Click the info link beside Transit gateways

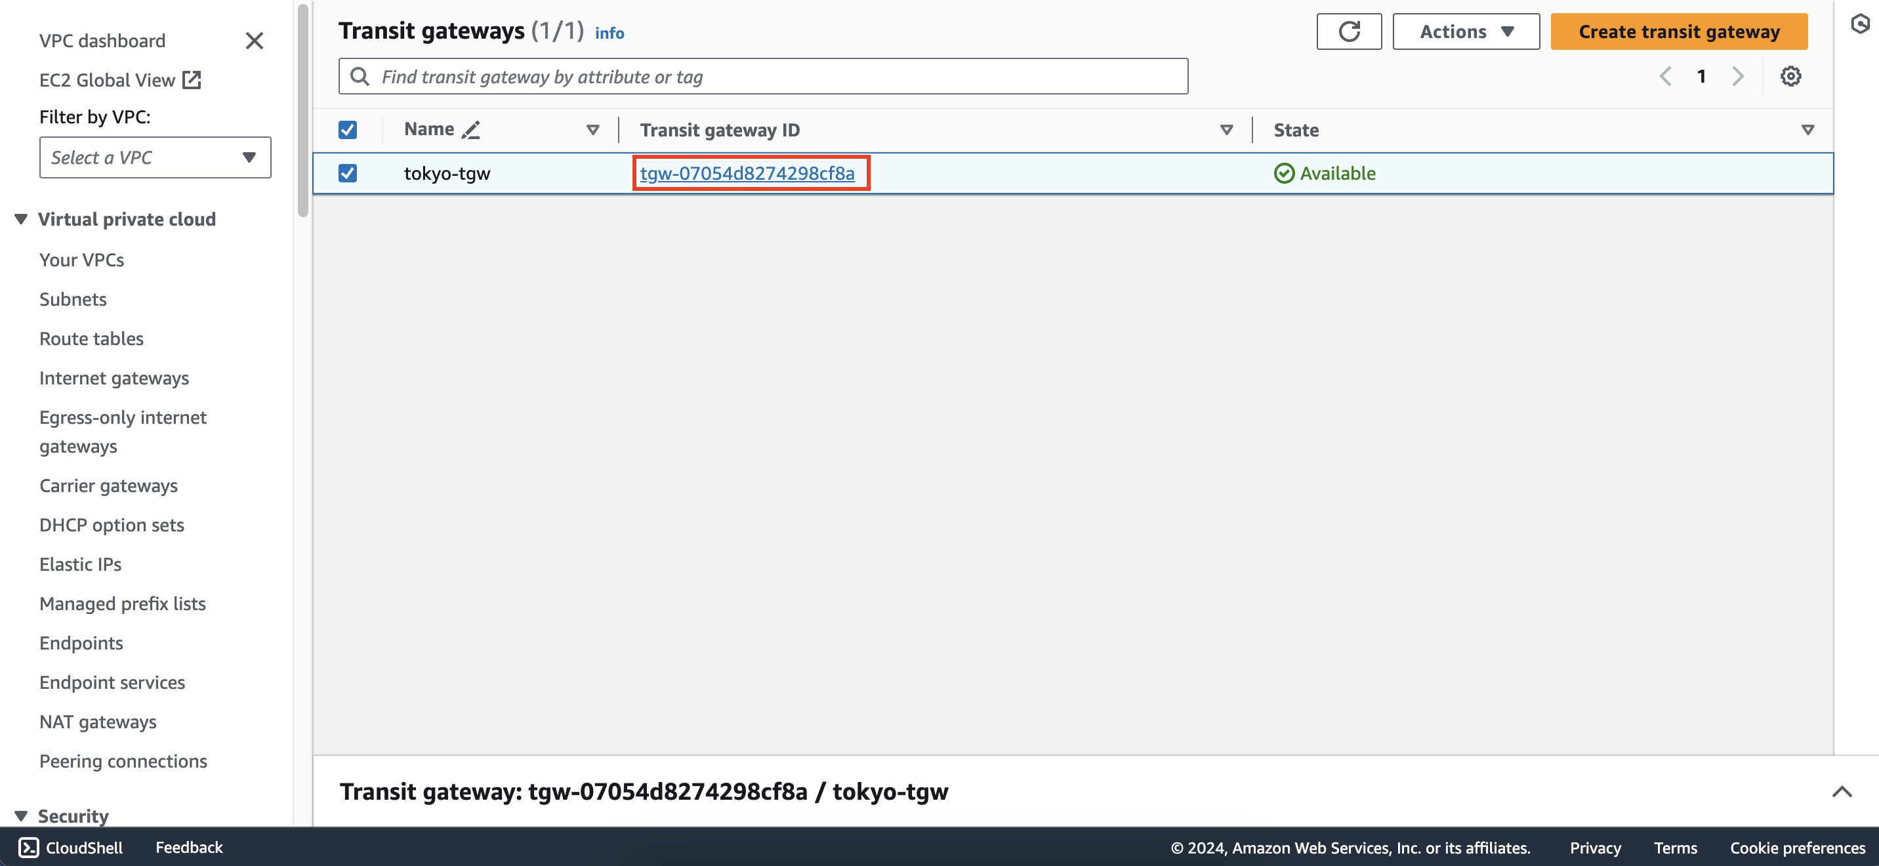[609, 33]
